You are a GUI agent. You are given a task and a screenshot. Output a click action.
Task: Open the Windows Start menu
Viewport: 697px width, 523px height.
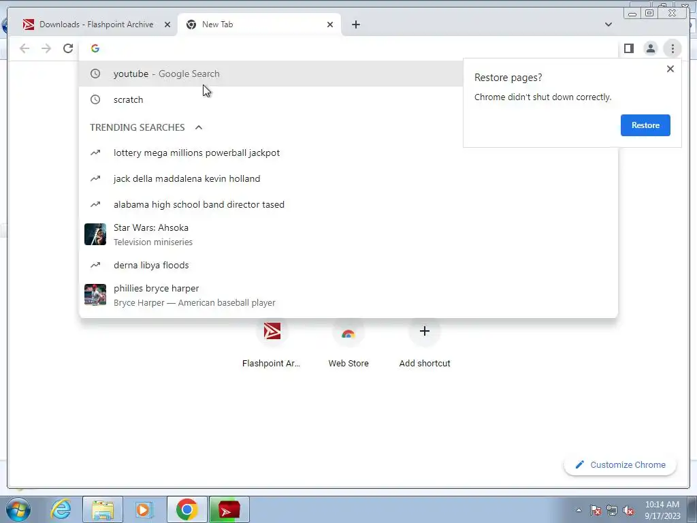[18, 509]
